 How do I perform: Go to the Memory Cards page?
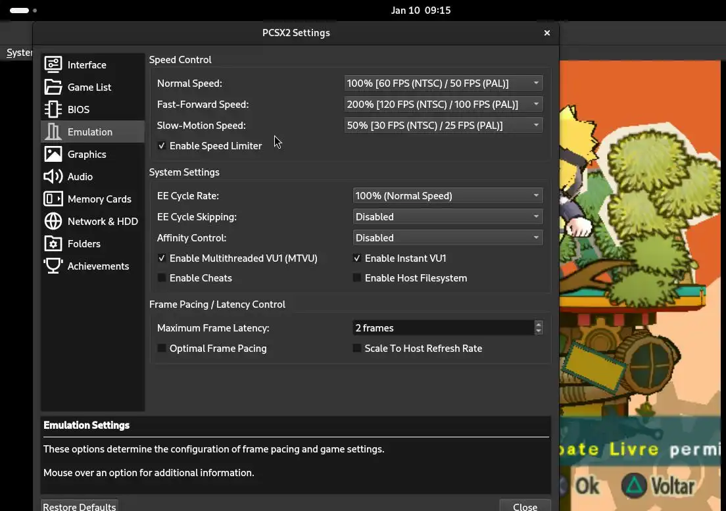point(93,199)
